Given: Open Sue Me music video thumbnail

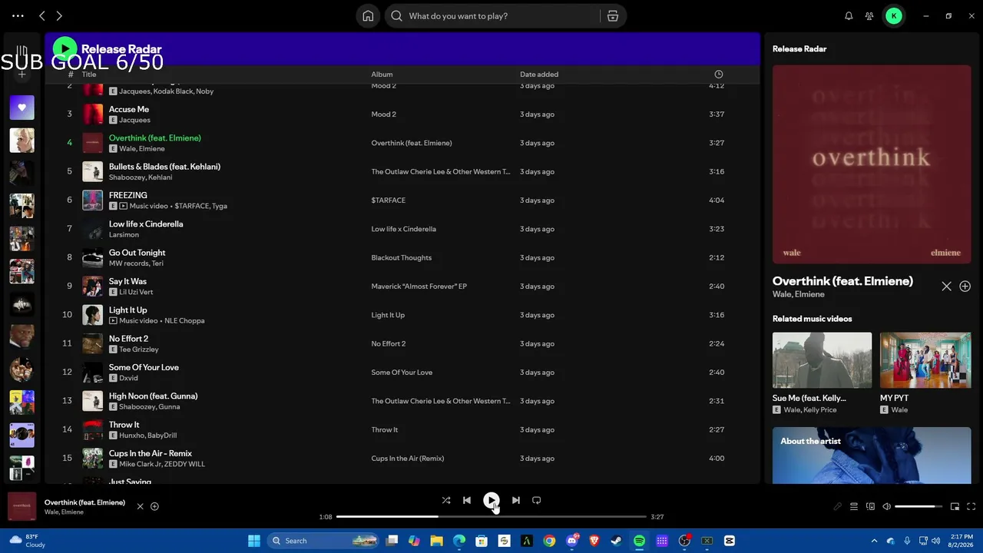Looking at the screenshot, I should (x=822, y=360).
